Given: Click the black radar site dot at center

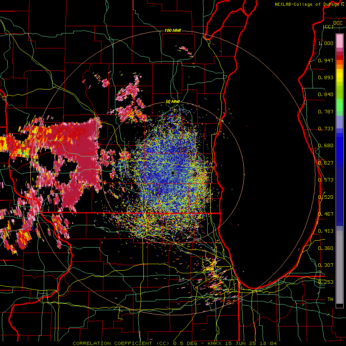Looking at the screenshot, I should point(173,173).
